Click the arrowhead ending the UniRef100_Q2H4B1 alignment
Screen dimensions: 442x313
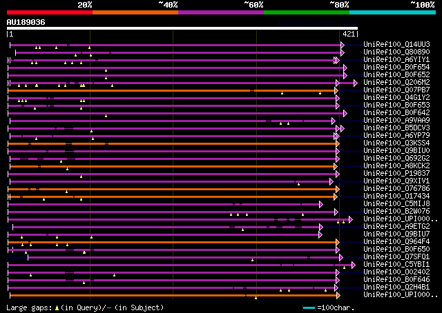pyautogui.click(x=336, y=288)
